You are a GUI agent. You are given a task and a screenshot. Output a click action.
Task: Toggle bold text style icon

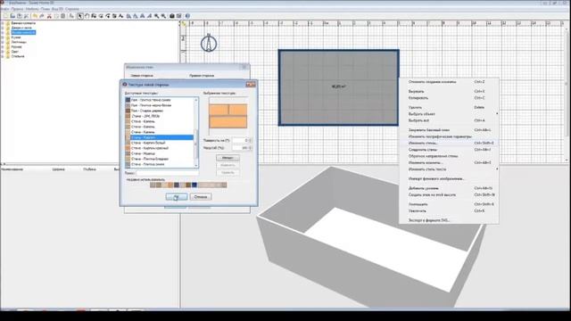143,16
